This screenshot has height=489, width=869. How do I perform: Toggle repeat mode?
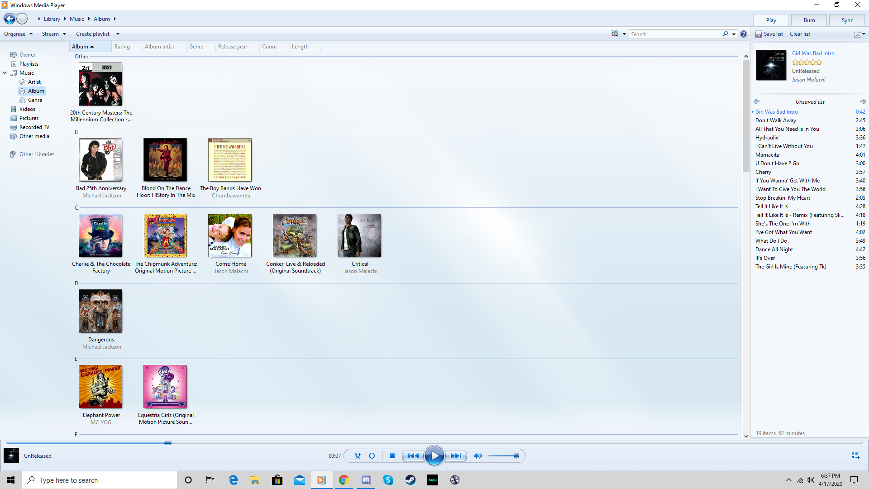pos(372,456)
